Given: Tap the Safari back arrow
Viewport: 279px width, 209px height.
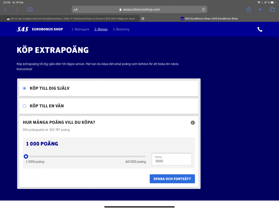Looking at the screenshot, I should (5, 10).
